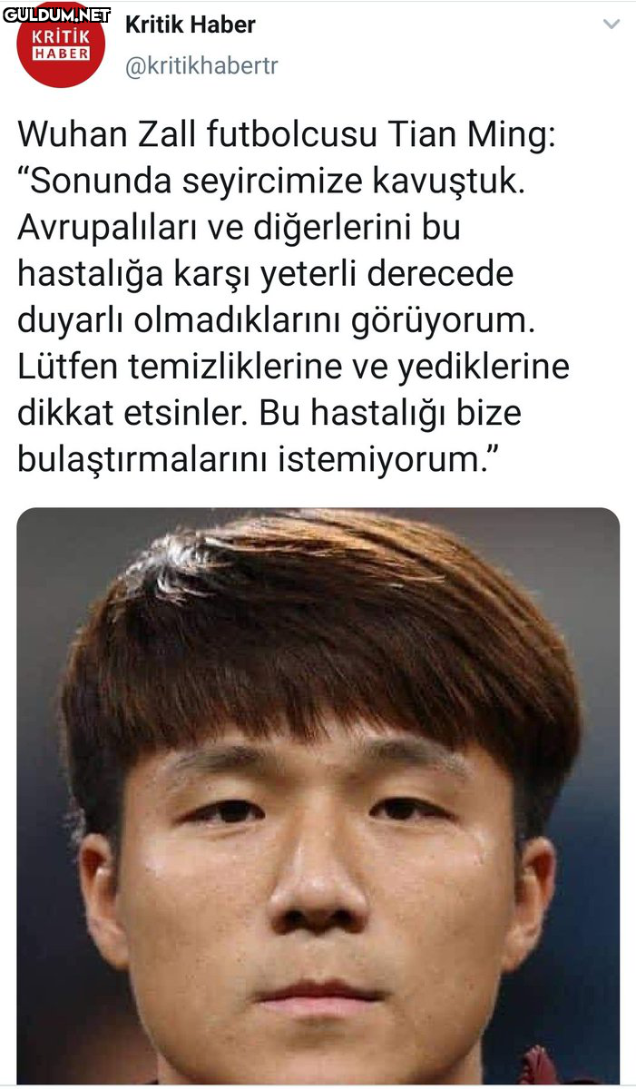This screenshot has height=1089, width=636.
Task: Click the white KRİTİK text in the logo
Action: 62,37
